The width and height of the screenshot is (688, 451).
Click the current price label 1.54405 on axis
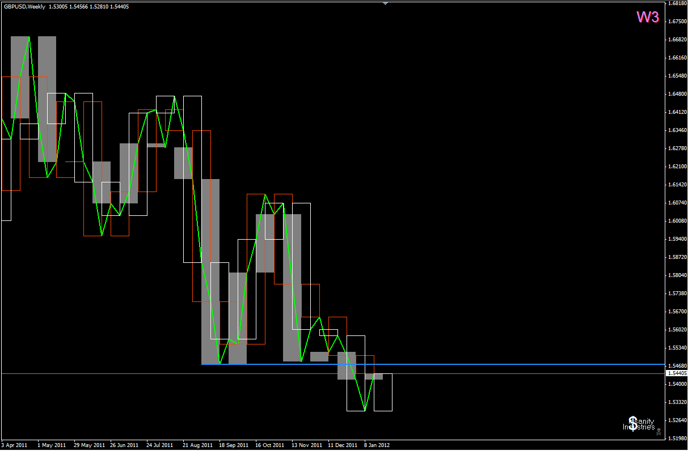tap(677, 373)
